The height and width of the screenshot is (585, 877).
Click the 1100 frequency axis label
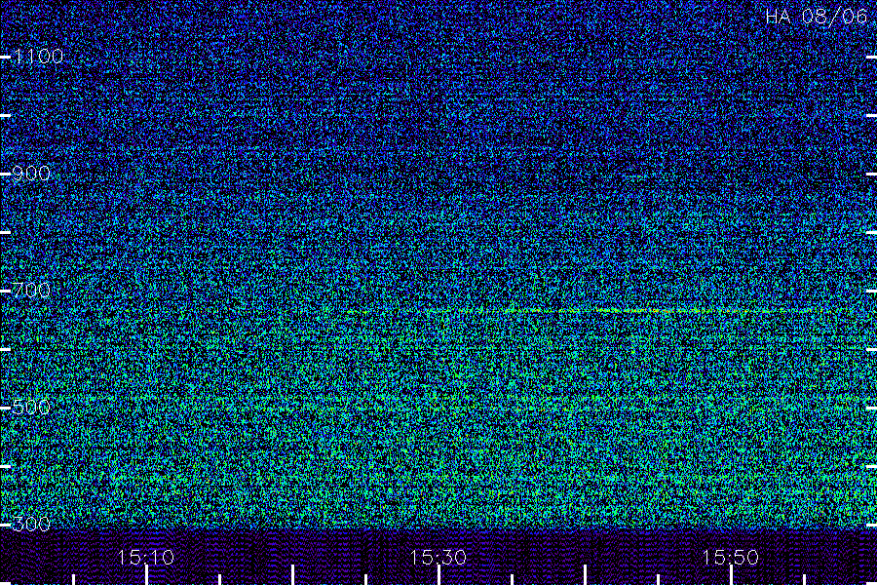pyautogui.click(x=38, y=57)
